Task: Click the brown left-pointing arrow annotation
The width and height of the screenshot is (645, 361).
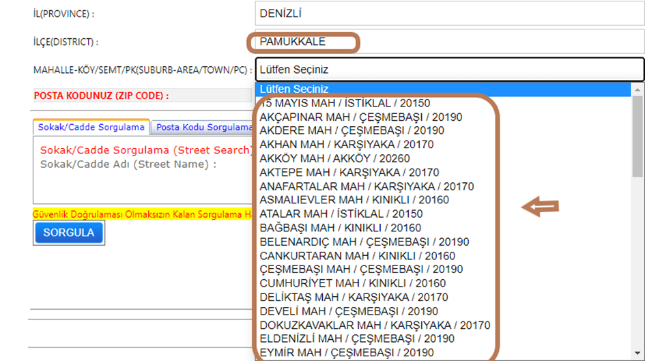Action: (541, 207)
